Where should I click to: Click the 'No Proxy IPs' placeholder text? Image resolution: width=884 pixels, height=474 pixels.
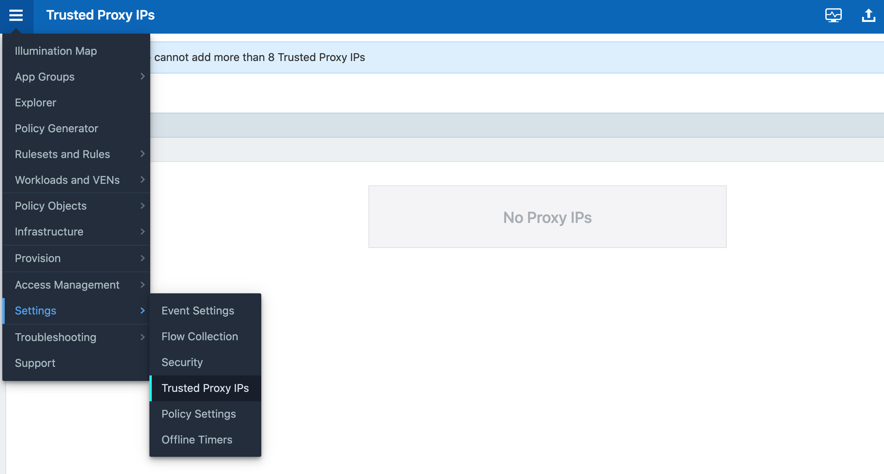coord(547,217)
